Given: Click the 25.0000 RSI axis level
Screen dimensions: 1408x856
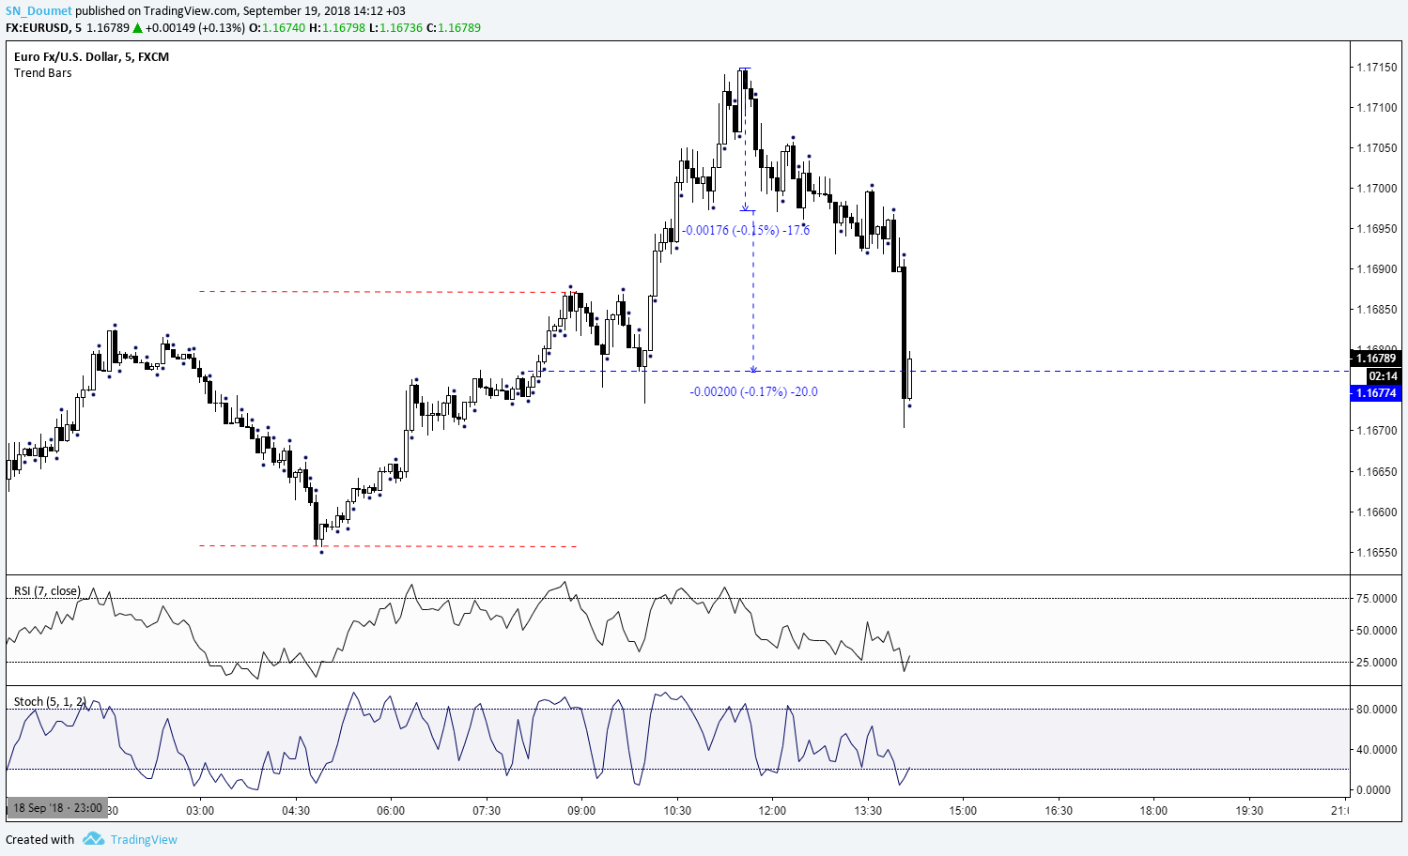Looking at the screenshot, I should pyautogui.click(x=1376, y=663).
